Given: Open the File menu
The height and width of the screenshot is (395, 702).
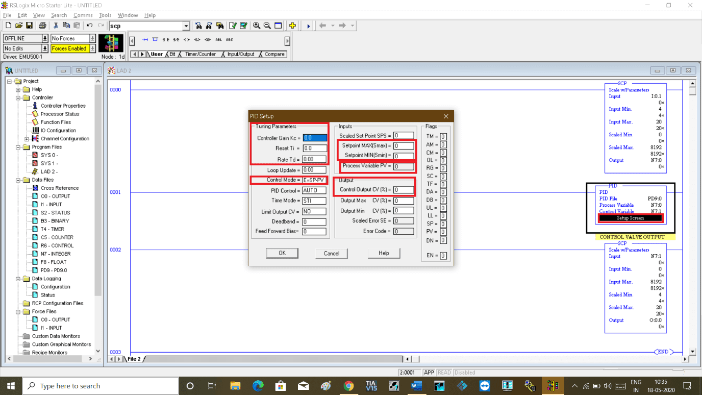Looking at the screenshot, I should (x=7, y=15).
